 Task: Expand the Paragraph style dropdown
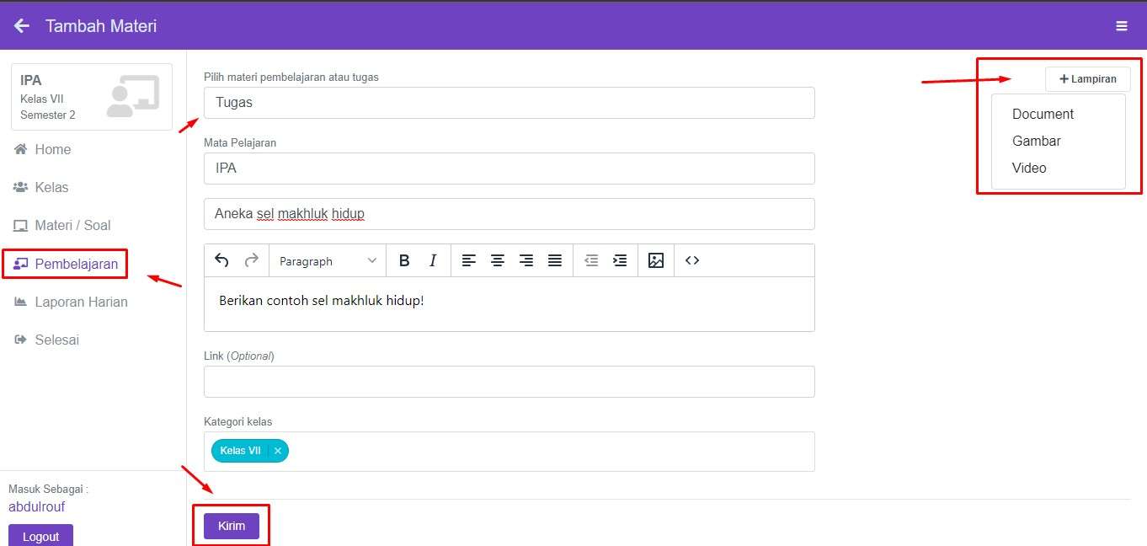click(328, 261)
